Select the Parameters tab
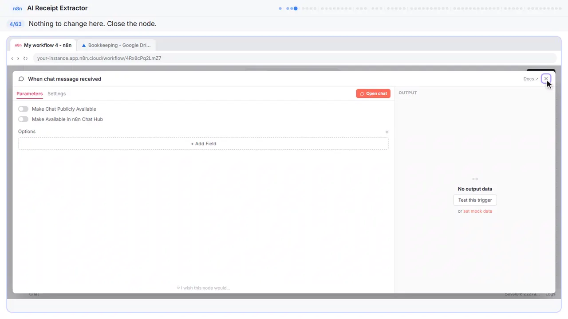Viewport: 568px width, 319px height. 29,93
